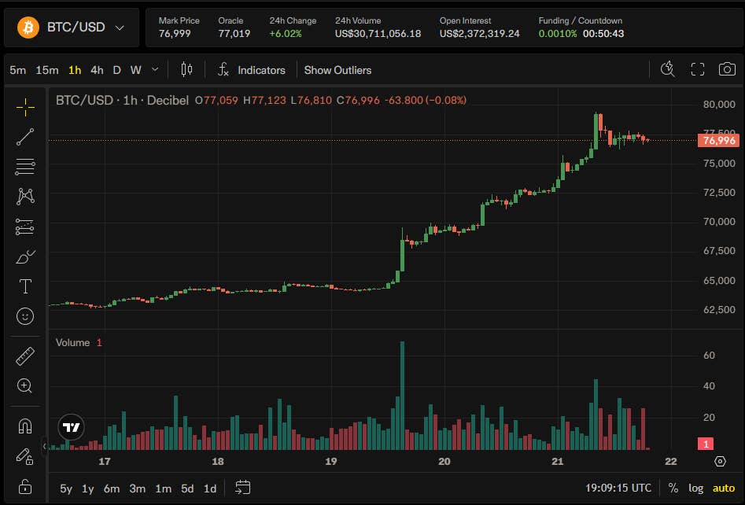Viewport: 745px width, 505px height.
Task: Click the Volume indicator legend
Action: coord(72,342)
